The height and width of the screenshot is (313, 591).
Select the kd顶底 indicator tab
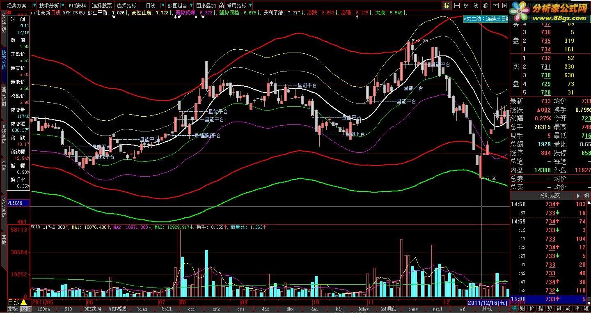(x=389, y=309)
